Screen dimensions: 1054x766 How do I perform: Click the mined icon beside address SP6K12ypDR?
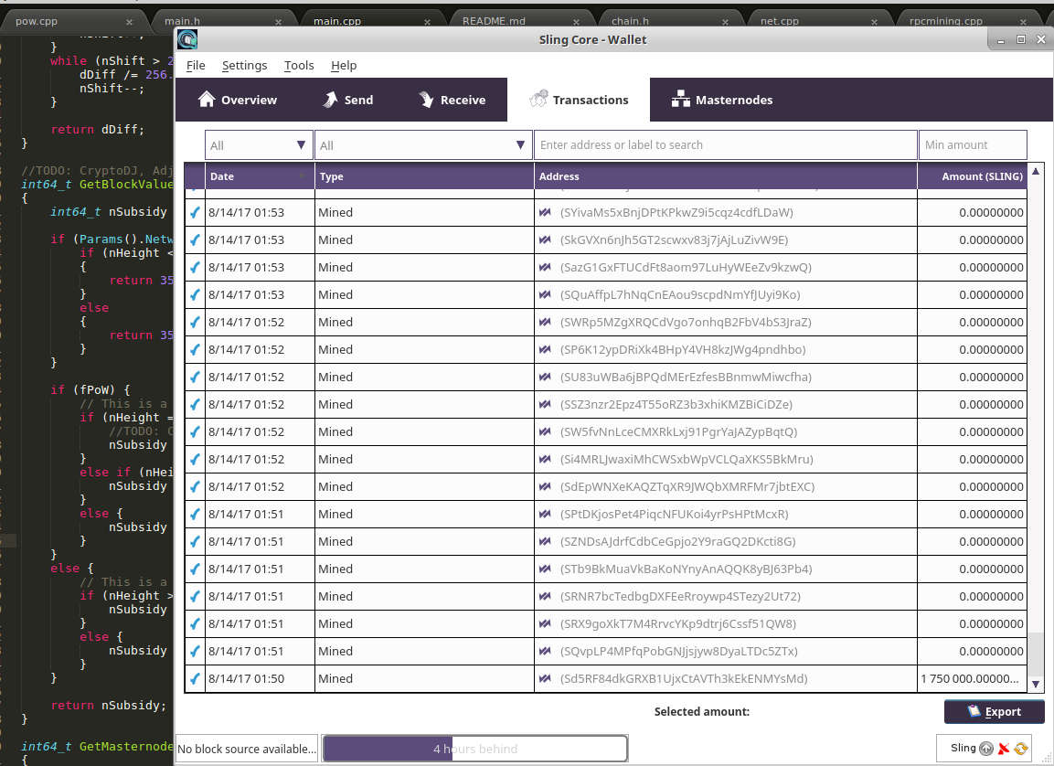click(545, 349)
